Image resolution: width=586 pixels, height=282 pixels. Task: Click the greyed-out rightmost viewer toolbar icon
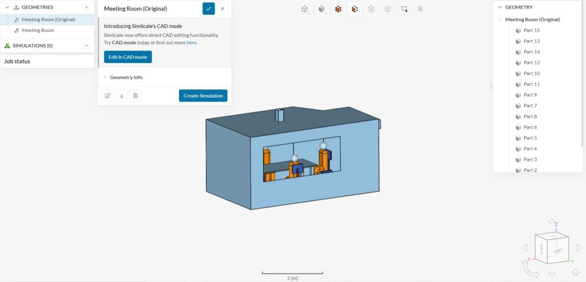coord(421,9)
